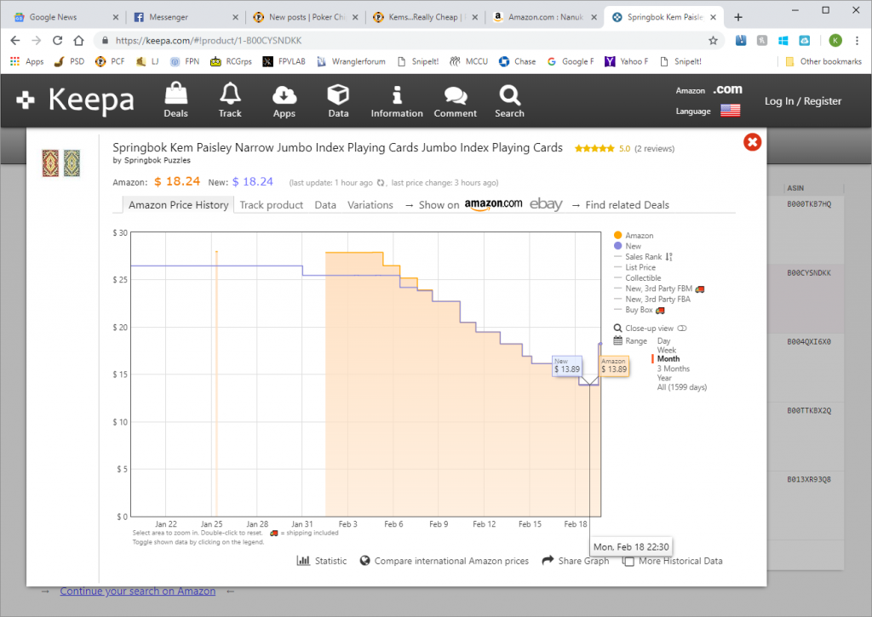Show this product on eBay
Screen dimensions: 872x617
pyautogui.click(x=546, y=204)
